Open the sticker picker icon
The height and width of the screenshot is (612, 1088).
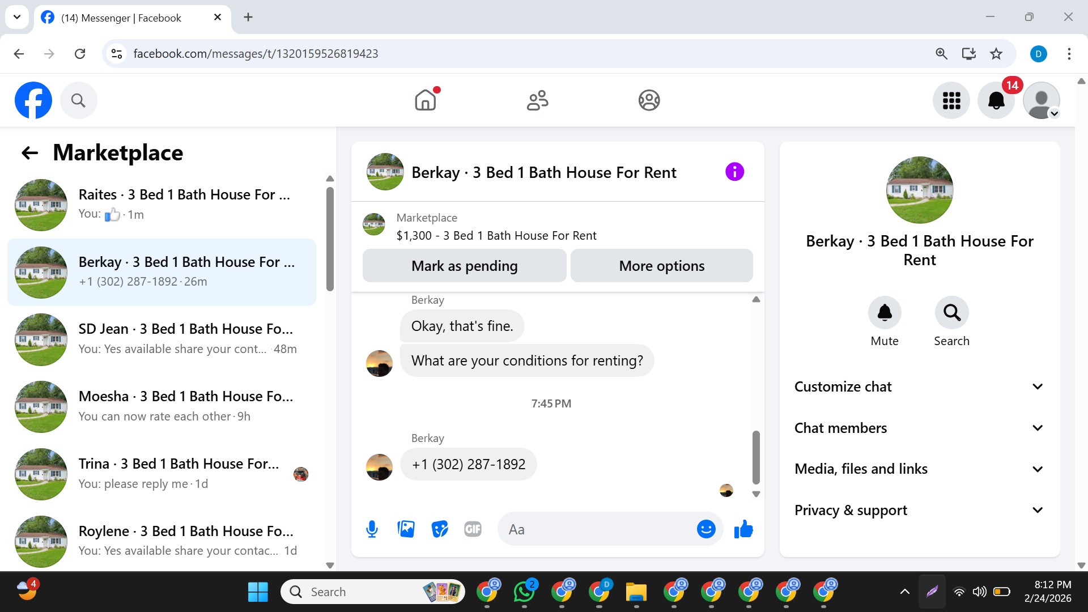[439, 529]
